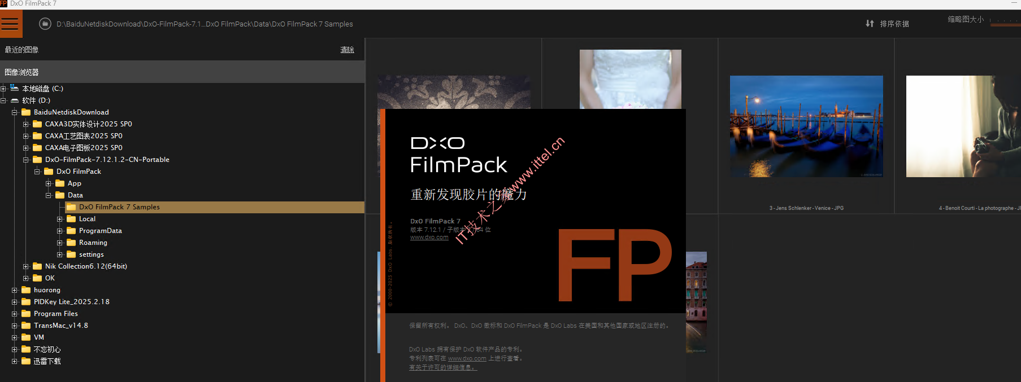Image resolution: width=1021 pixels, height=382 pixels.
Task: Click the folder icon beside the path
Action: point(45,24)
